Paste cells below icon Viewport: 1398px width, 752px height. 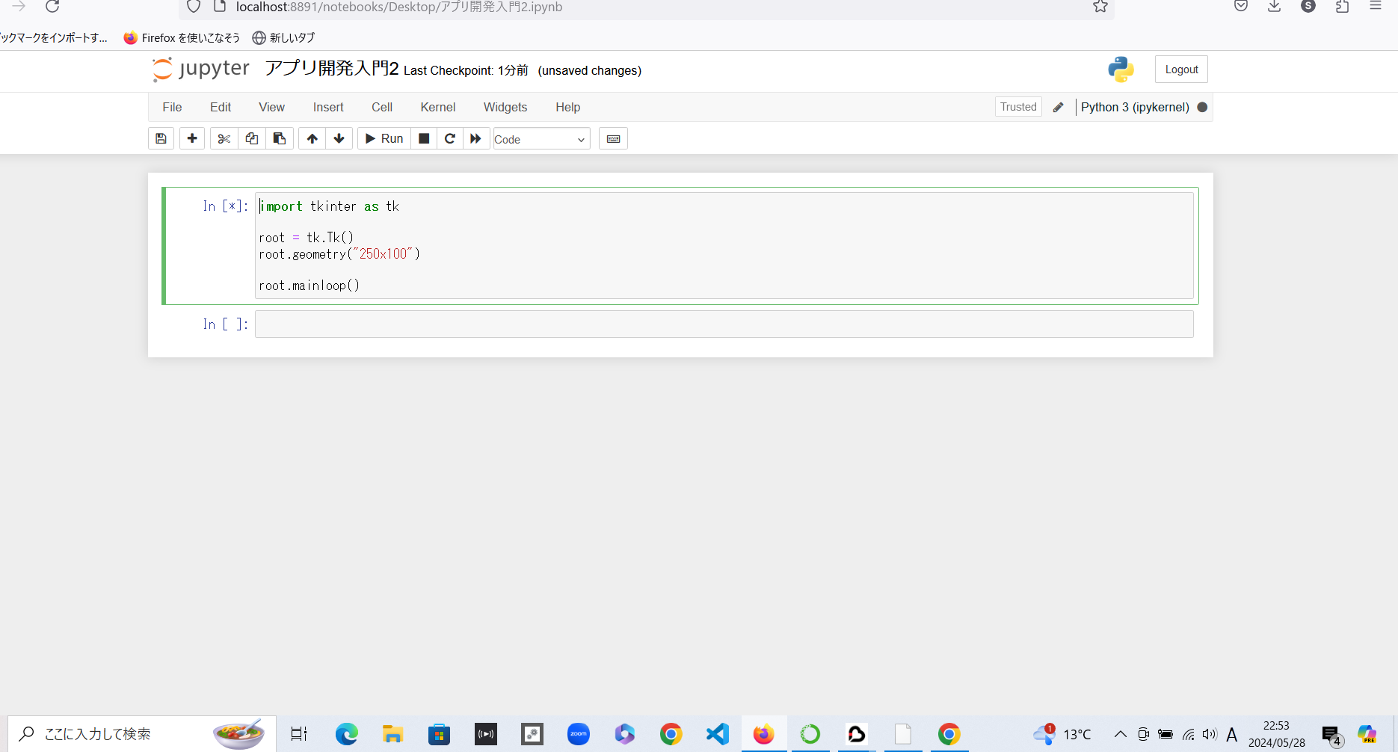coord(280,138)
